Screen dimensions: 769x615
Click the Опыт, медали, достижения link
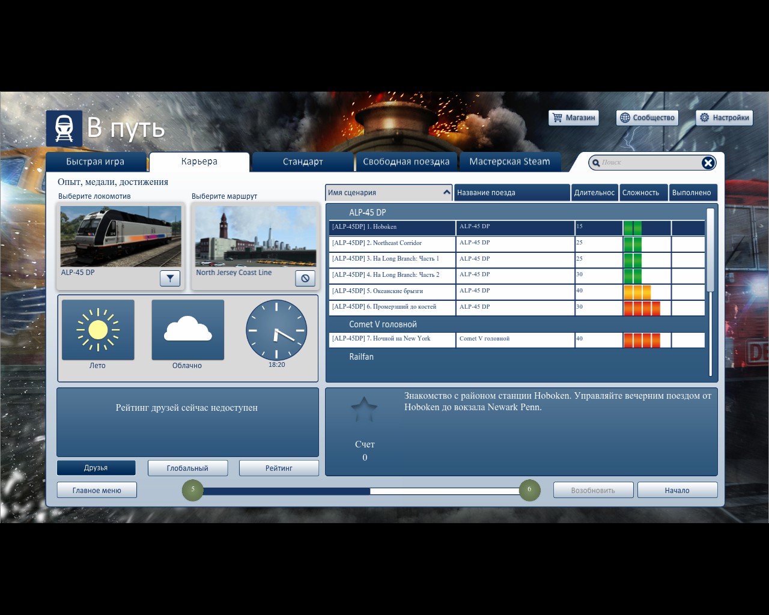(x=113, y=182)
